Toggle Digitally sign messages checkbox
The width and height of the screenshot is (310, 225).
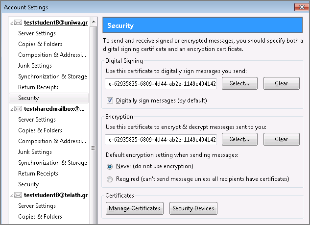[x=110, y=100]
